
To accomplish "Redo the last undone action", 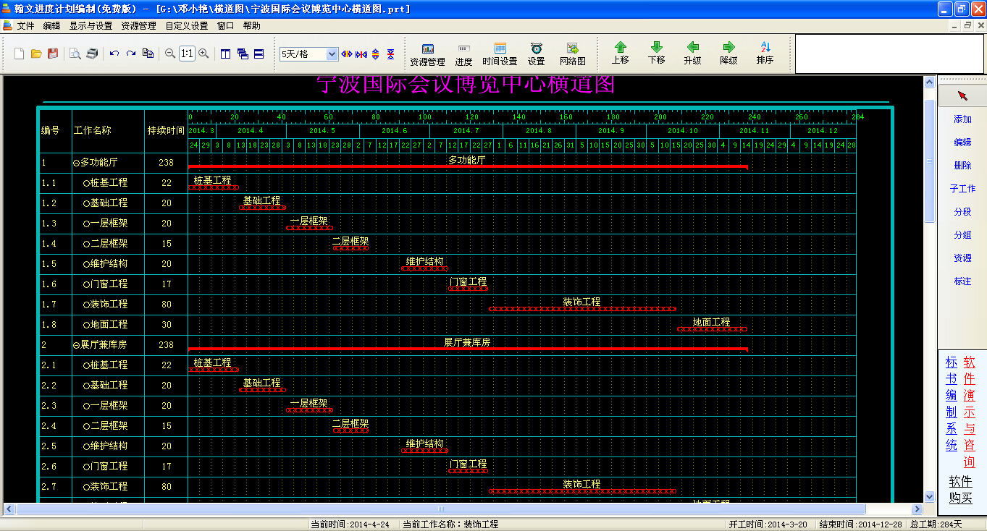I will pyautogui.click(x=131, y=54).
